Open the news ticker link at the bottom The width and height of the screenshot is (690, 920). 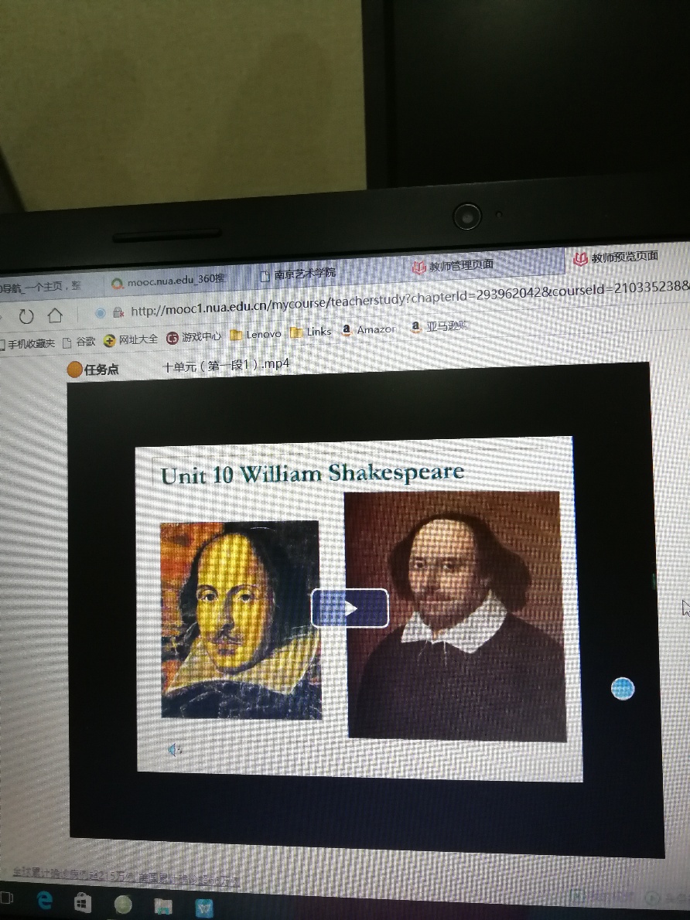click(x=126, y=876)
